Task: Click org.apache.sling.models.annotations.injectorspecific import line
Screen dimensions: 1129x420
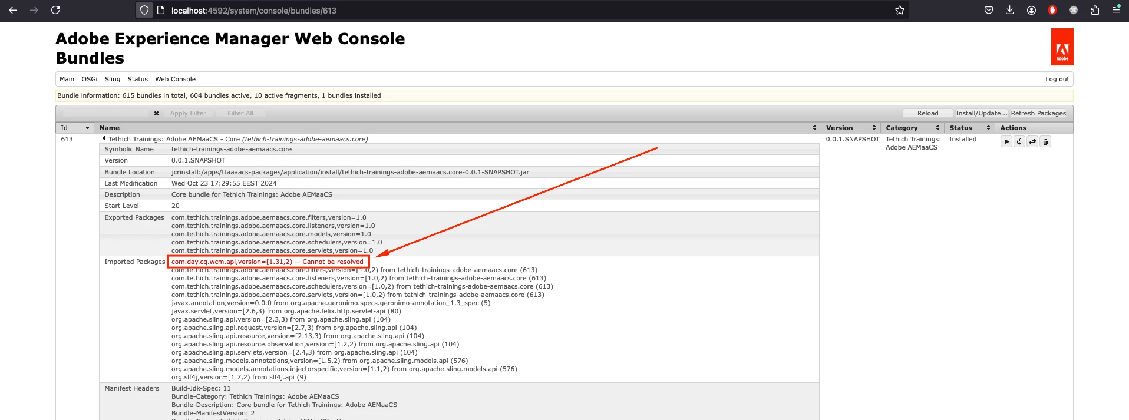Action: point(344,369)
